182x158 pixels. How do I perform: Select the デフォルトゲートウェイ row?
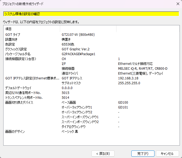tap(18, 88)
